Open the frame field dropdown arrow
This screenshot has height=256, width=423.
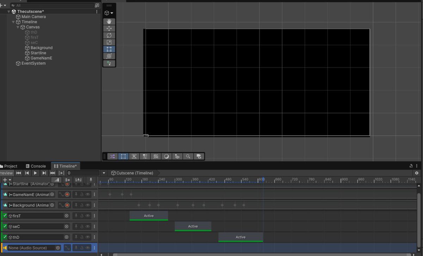pyautogui.click(x=104, y=173)
